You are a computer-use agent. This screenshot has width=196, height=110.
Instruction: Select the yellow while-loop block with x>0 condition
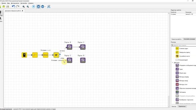pyautogui.click(x=46, y=55)
